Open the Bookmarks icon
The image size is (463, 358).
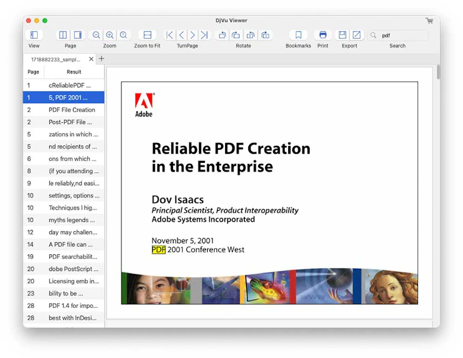click(x=298, y=35)
